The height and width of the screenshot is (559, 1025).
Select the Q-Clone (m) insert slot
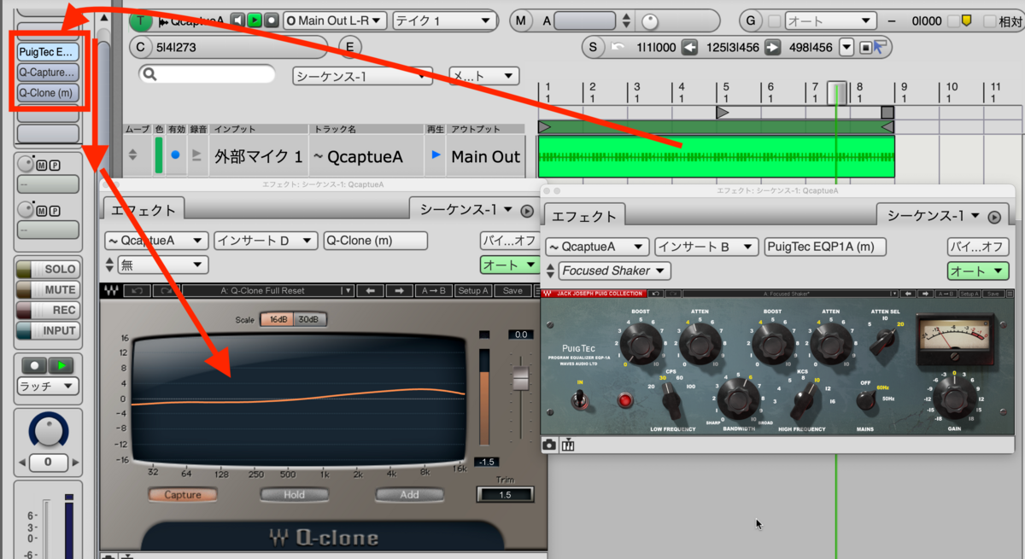click(48, 93)
